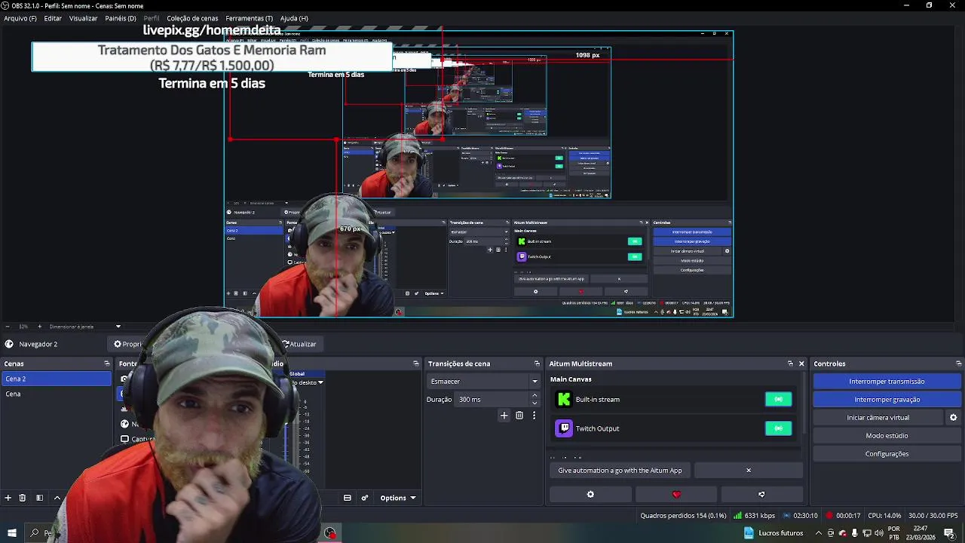Open the mixer Options dropdown
965x543 pixels.
click(398, 498)
